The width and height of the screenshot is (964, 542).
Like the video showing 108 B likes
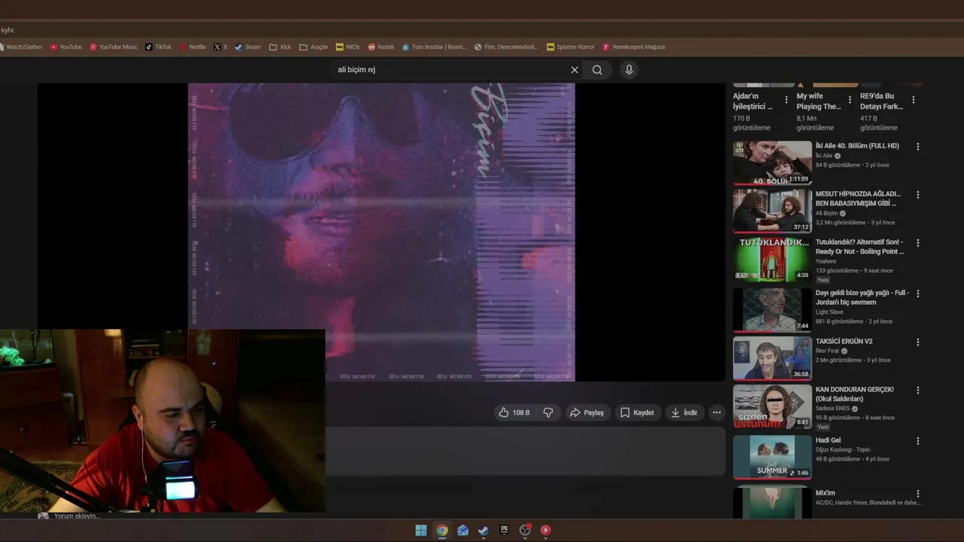click(x=514, y=413)
